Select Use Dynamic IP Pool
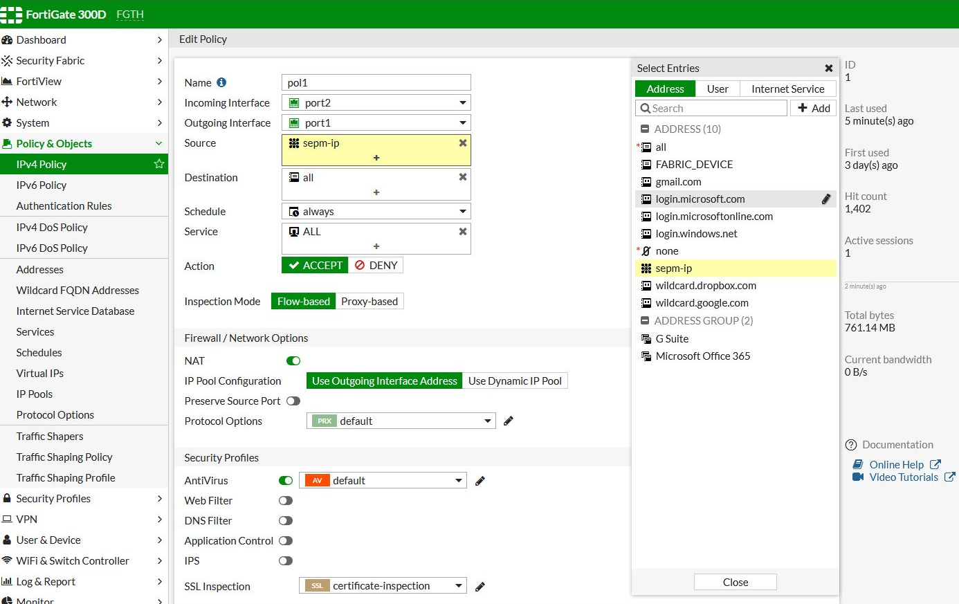The width and height of the screenshot is (959, 604). [x=515, y=381]
